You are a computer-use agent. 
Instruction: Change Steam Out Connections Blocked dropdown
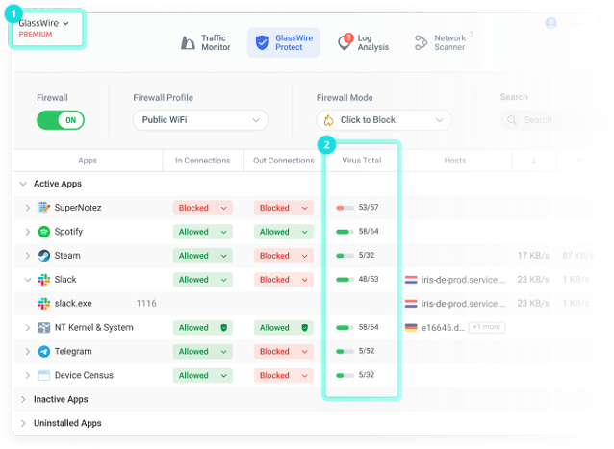click(x=284, y=256)
